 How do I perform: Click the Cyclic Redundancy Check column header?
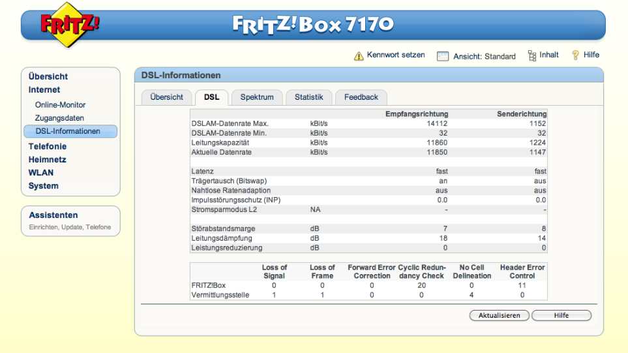pyautogui.click(x=422, y=271)
